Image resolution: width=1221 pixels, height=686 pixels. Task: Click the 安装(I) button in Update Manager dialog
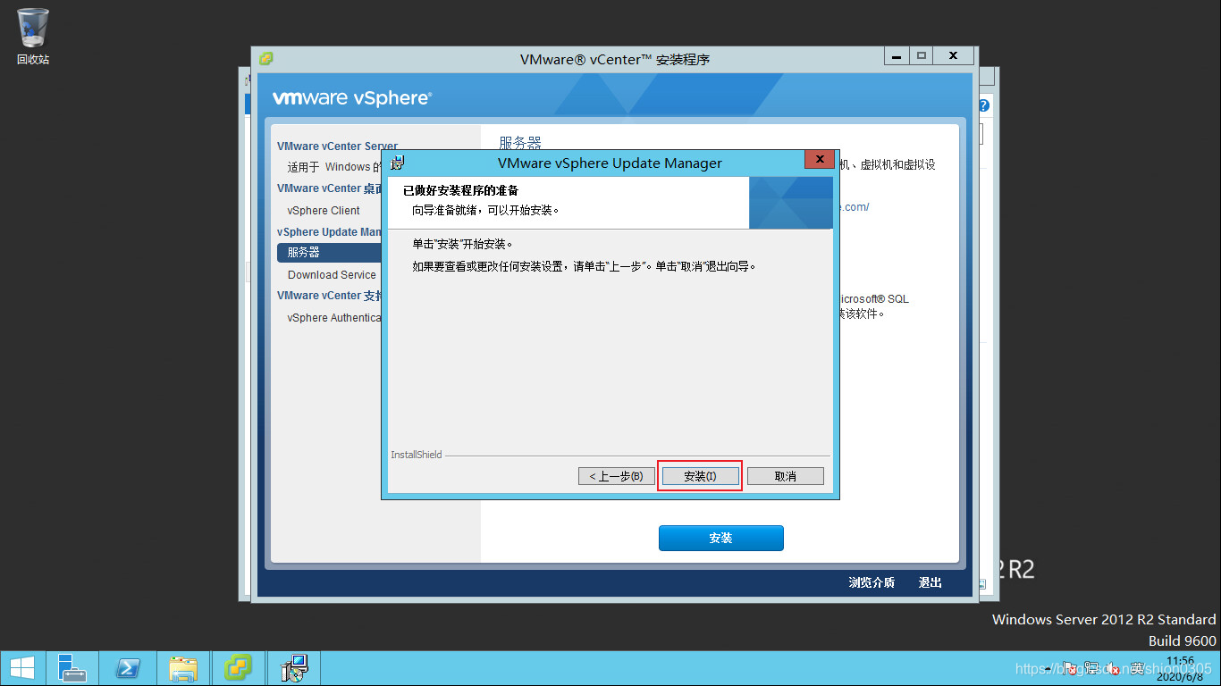pyautogui.click(x=700, y=476)
